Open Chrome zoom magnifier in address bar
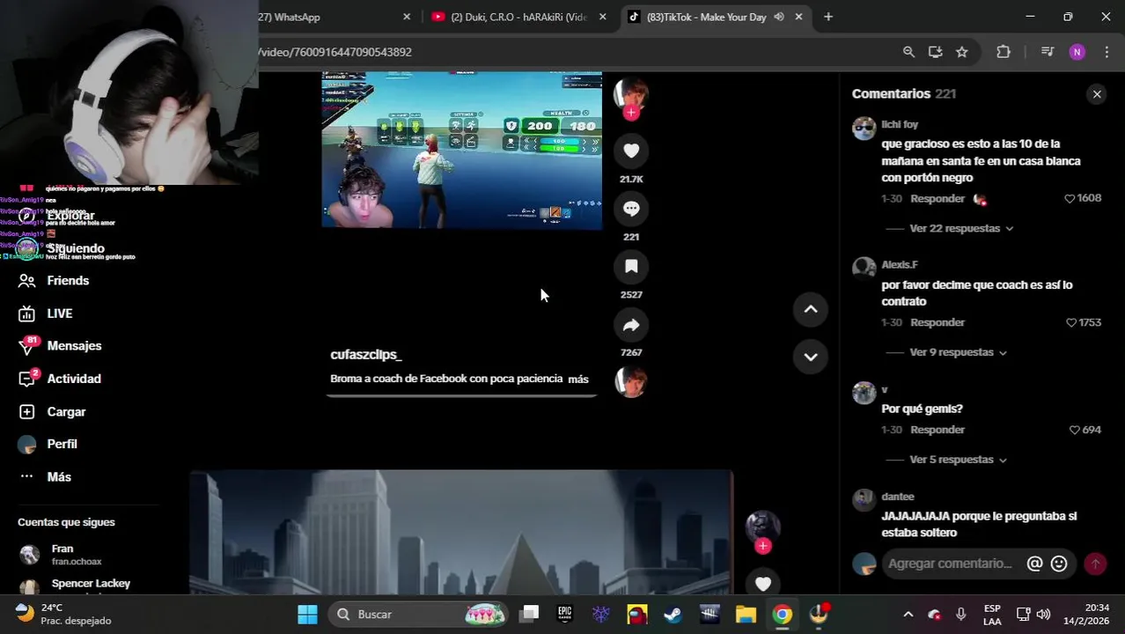This screenshot has width=1125, height=634. click(908, 52)
